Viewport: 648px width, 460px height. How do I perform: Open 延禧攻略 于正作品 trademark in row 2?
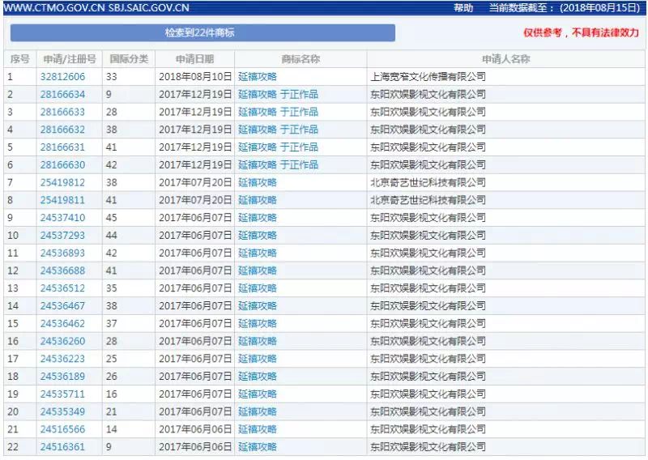[278, 94]
